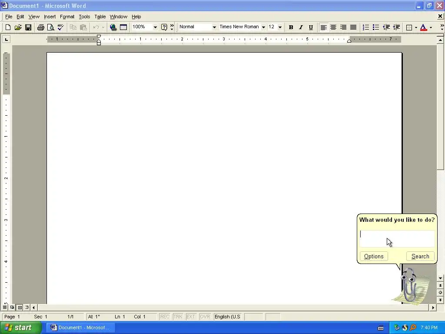Toggle underline formatting
Screen dimensions: 445x334
(x=311, y=27)
